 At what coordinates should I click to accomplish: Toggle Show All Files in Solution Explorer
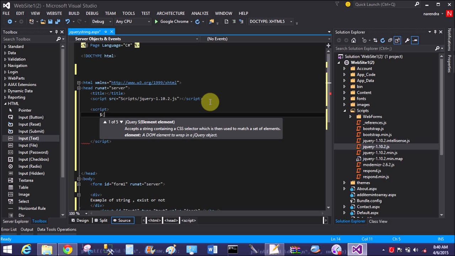pyautogui.click(x=397, y=40)
